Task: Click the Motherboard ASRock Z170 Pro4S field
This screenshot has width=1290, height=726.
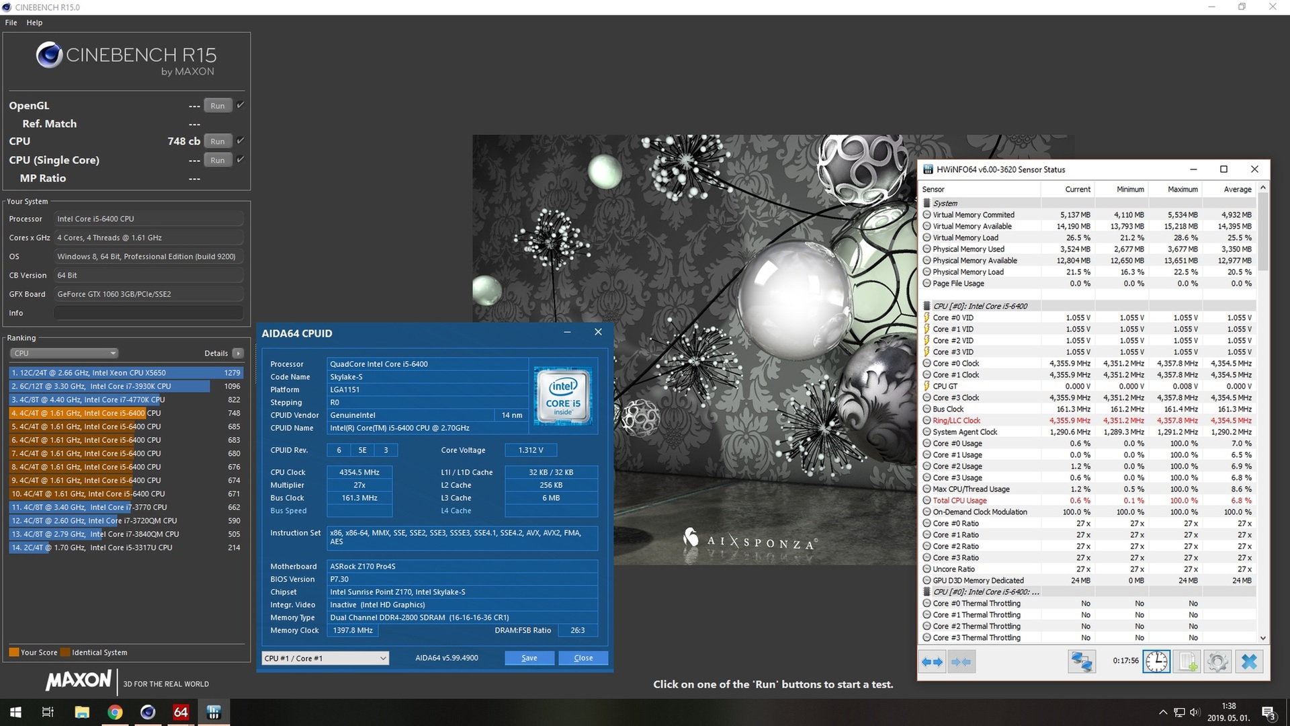Action: click(462, 566)
